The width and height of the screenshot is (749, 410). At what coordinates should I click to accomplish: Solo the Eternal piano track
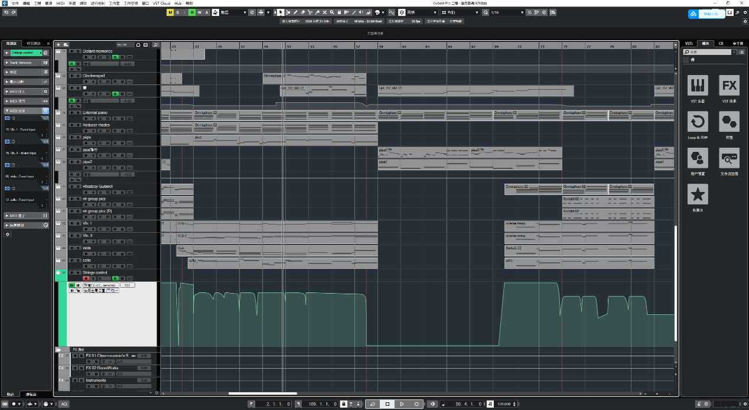(77, 112)
